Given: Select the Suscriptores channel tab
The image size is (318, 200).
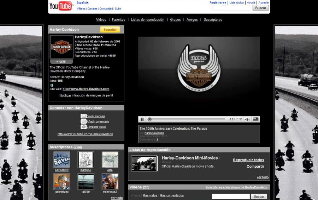Looking at the screenshot, I should (213, 20).
